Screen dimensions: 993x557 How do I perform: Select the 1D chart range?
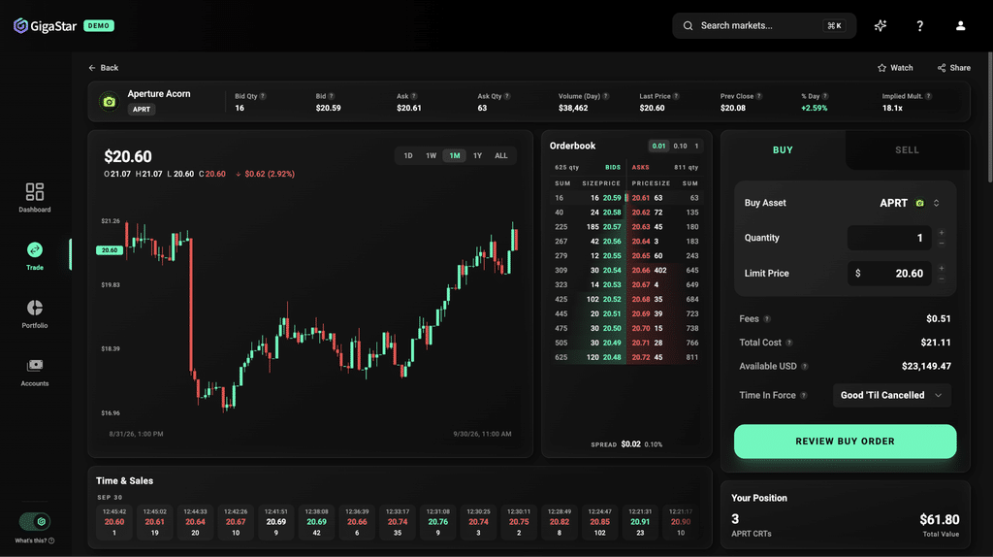pos(408,156)
